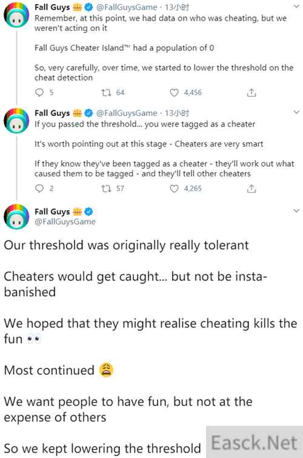
Task: Retweet the tweet with 57 retweets
Action: [x=106, y=188]
